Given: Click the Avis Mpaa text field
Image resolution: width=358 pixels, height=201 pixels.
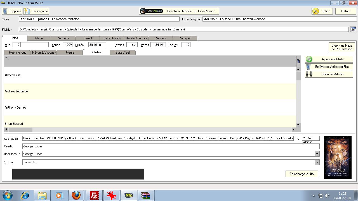Looking at the screenshot, I should pos(158,138).
